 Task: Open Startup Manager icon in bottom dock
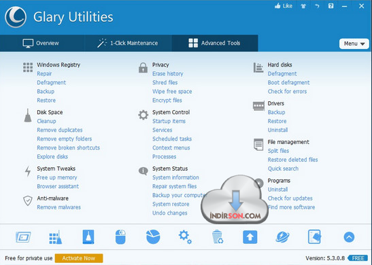23,237
